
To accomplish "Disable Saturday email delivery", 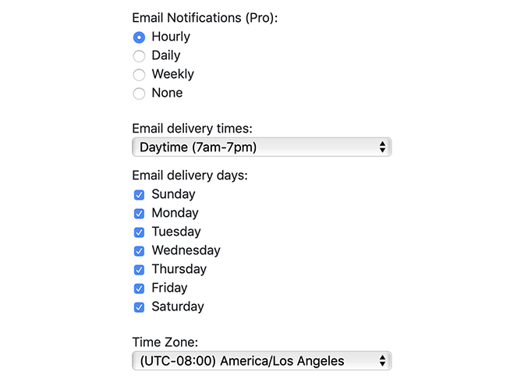I will (139, 307).
